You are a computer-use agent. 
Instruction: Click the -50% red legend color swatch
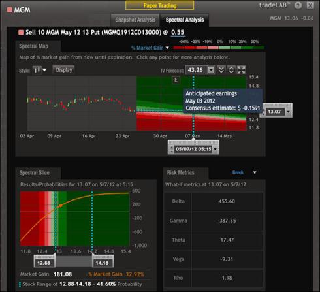coord(179,48)
